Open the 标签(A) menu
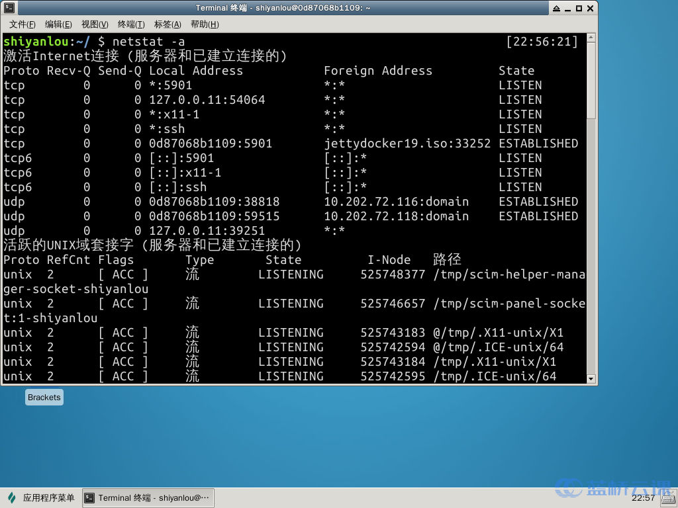678x508 pixels. (168, 24)
